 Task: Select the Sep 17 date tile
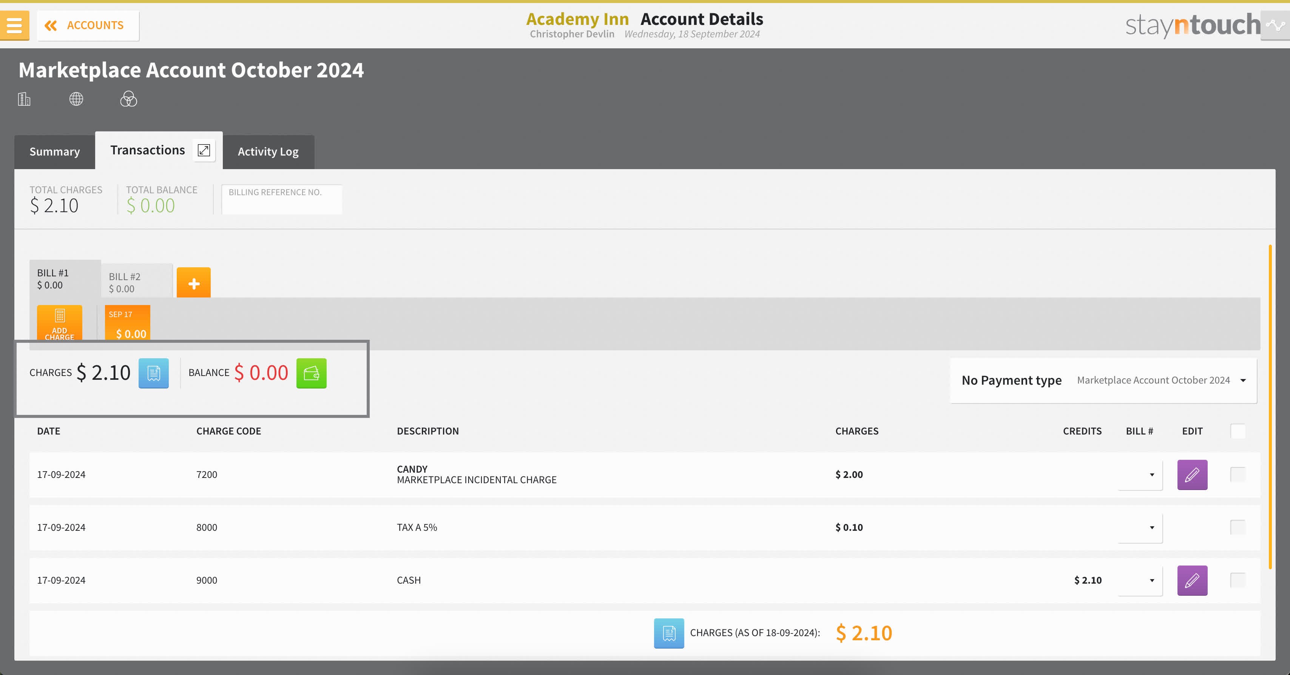coord(127,323)
